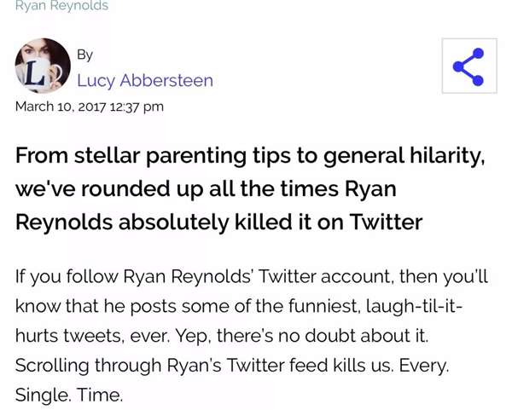Viewport: 512px width, 410px height.
Task: Click the letter L mug in avatar
Action: [38, 72]
